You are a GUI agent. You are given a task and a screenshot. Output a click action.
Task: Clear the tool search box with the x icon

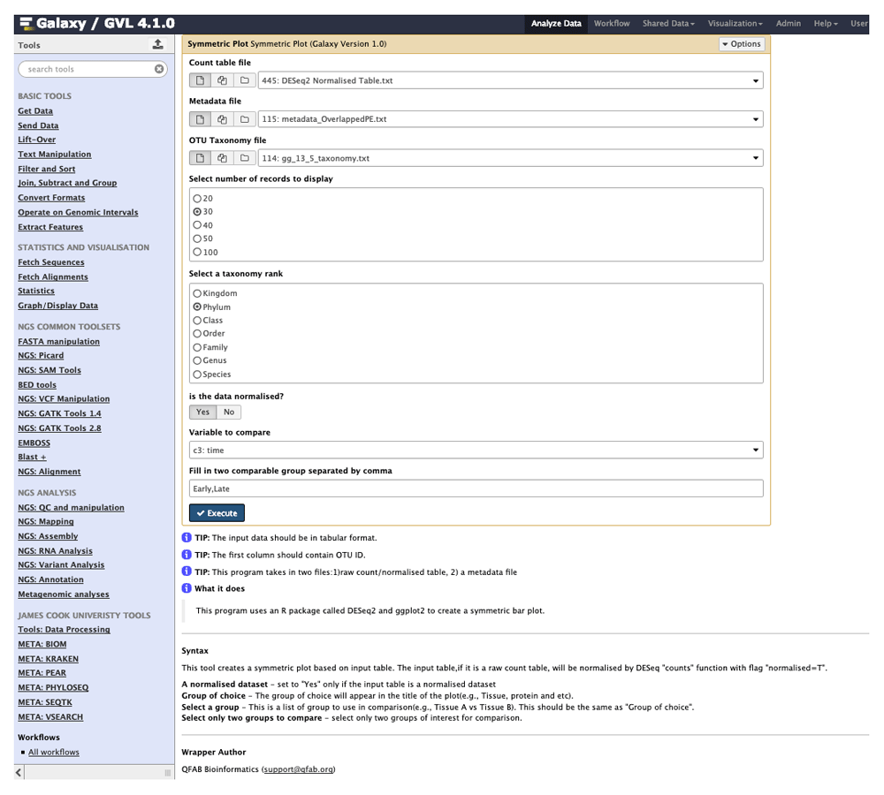tap(159, 68)
